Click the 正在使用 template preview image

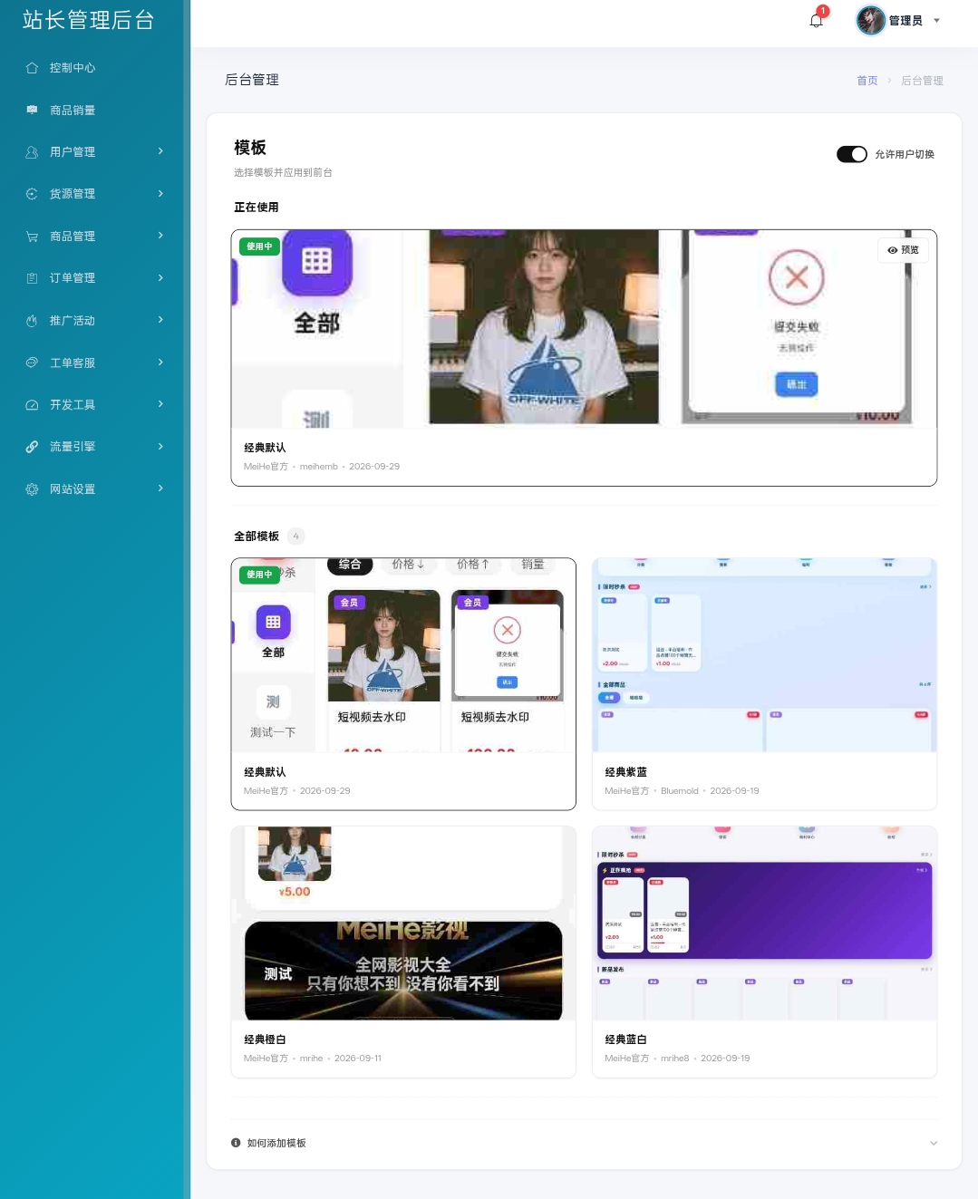tap(584, 328)
